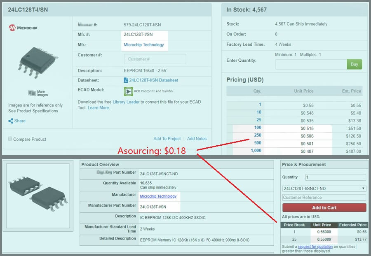Click the 24LC128T-I/SNCT-ND part number value
The image size is (371, 256).
[x=159, y=174]
